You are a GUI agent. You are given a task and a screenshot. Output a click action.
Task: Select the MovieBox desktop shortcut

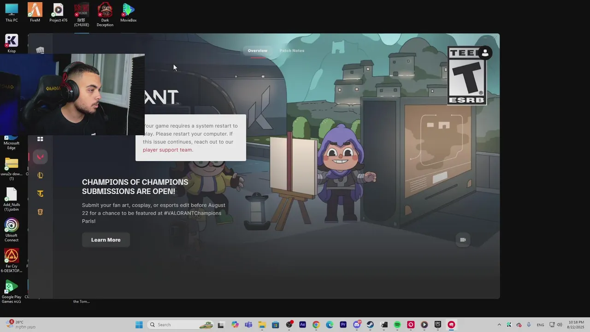(129, 12)
